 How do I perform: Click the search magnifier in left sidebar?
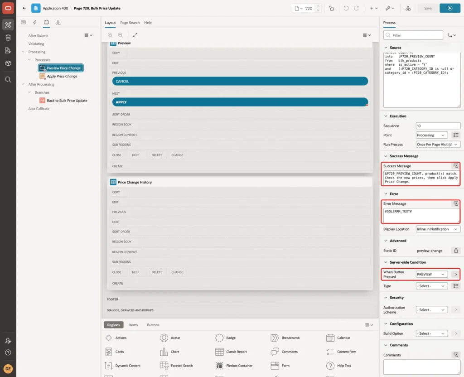[8, 80]
